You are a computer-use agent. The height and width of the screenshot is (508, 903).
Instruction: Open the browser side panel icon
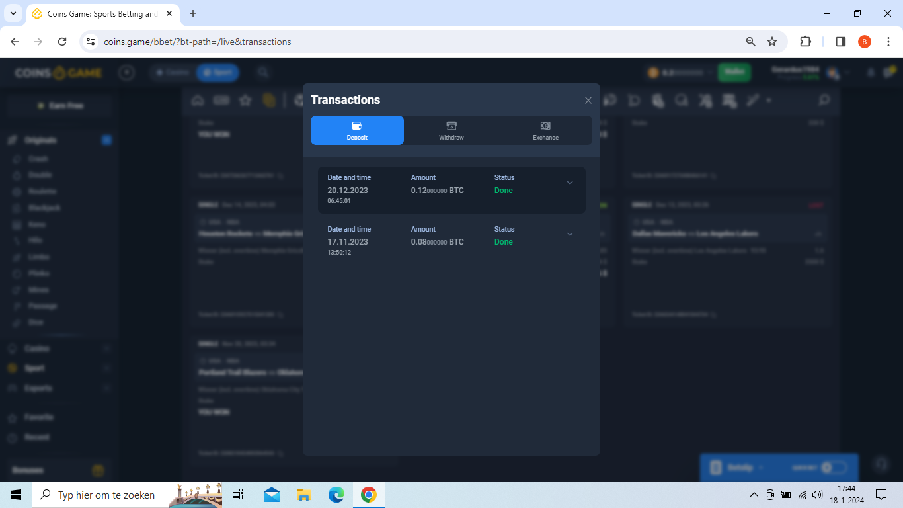pyautogui.click(x=841, y=42)
